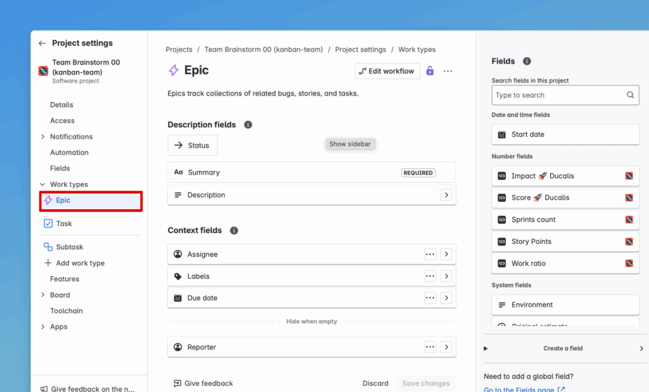Expand the Labels field details chevron
The height and width of the screenshot is (392, 649).
coord(446,276)
